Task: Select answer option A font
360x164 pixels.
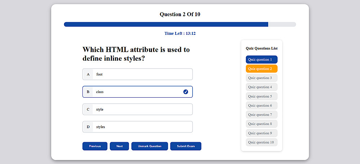Action: [x=137, y=74]
